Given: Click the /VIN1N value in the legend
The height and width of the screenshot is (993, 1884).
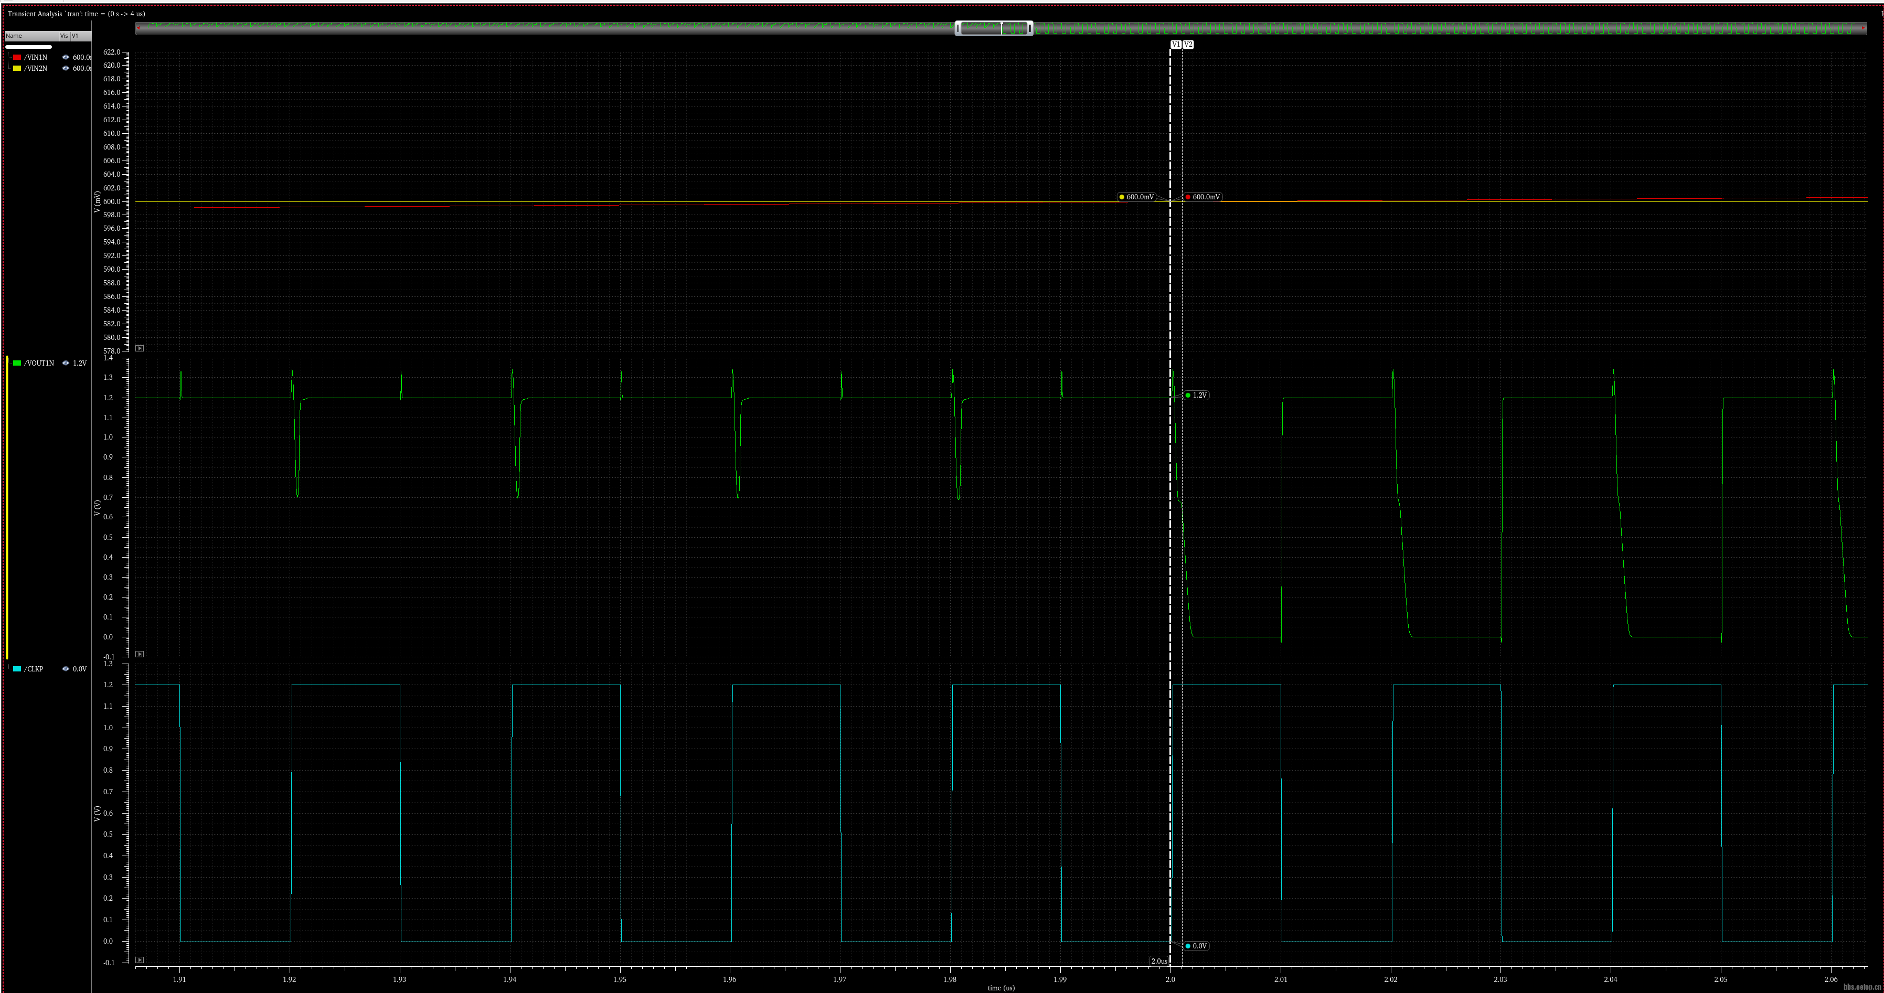Looking at the screenshot, I should click(x=82, y=57).
